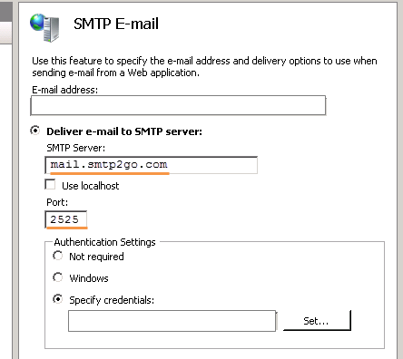The image size is (403, 359).
Task: Click the gray panel left of the page
Action: click(6, 179)
